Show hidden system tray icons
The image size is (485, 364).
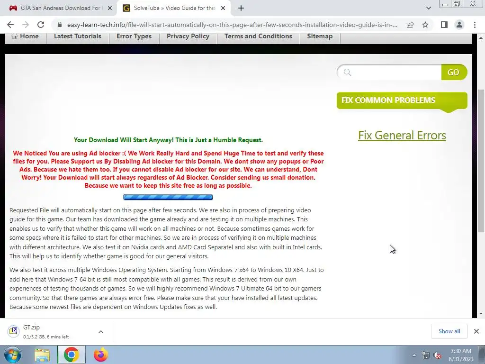[x=414, y=355]
